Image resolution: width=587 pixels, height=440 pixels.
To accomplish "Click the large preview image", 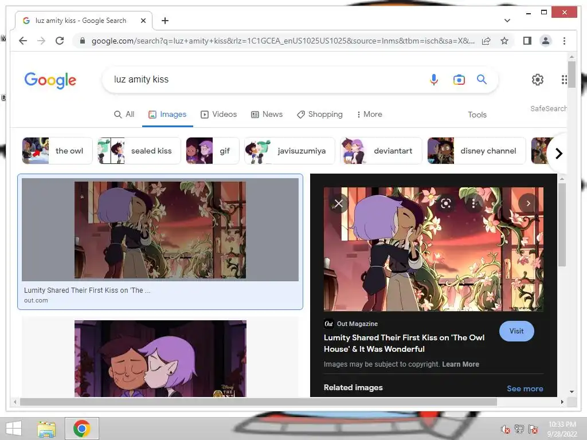I will 433,249.
